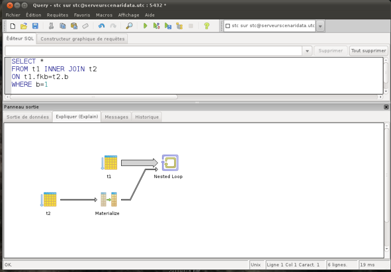Copy selected text to clipboard

pos(62,26)
